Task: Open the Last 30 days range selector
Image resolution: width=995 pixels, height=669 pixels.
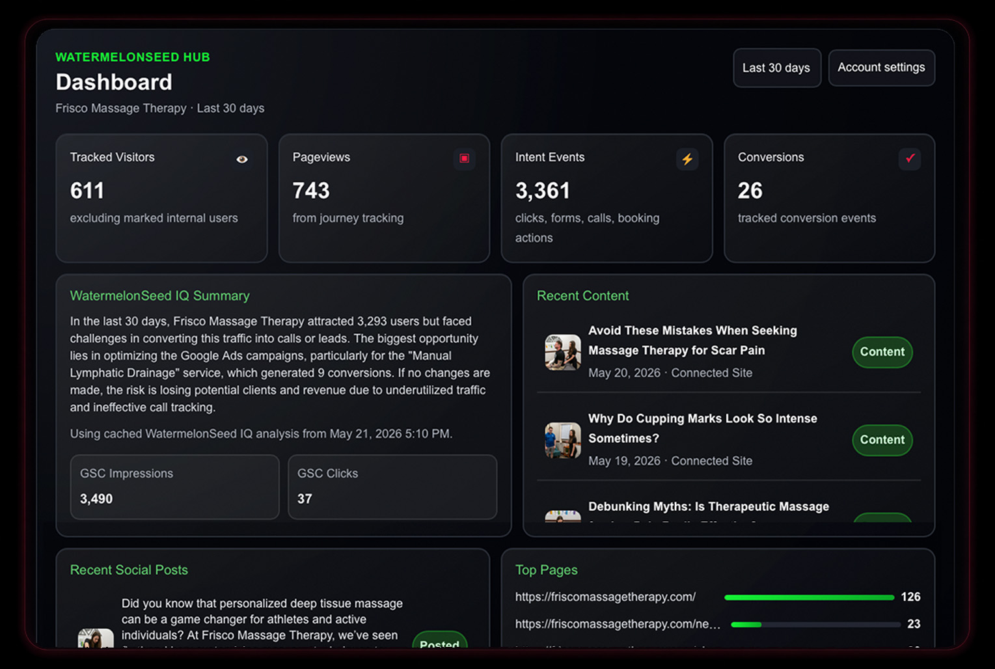Action: (x=776, y=68)
